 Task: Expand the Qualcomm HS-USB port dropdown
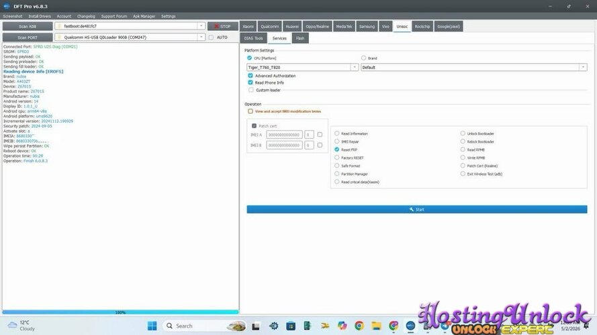pos(201,38)
